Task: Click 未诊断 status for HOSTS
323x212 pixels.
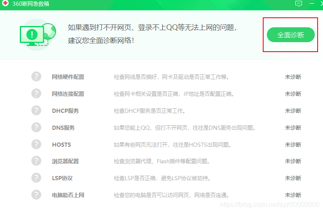Action: pos(293,145)
